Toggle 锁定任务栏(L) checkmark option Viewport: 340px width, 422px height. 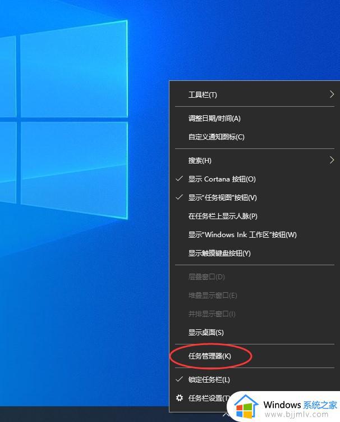tap(255, 379)
